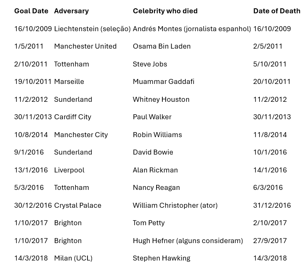Select the 31/12/2016 death date cell
Screen dimensions: 304x268
click(x=272, y=206)
